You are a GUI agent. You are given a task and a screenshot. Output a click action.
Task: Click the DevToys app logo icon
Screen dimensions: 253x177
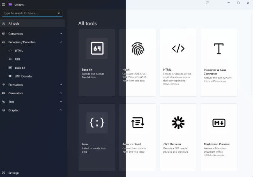[x=10, y=5]
